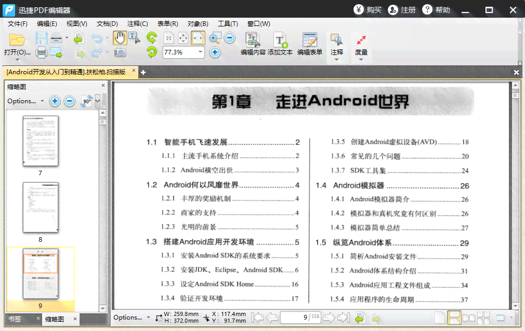This screenshot has width=525, height=331.
Task: Click the undo arrow icon
Action: click(x=97, y=38)
